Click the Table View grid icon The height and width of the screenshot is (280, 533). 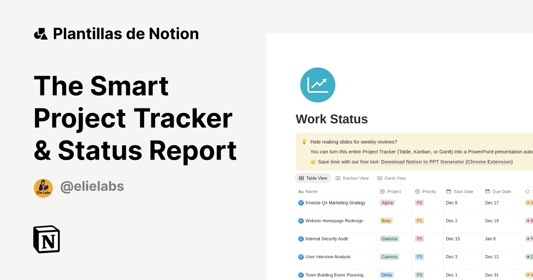[302, 178]
